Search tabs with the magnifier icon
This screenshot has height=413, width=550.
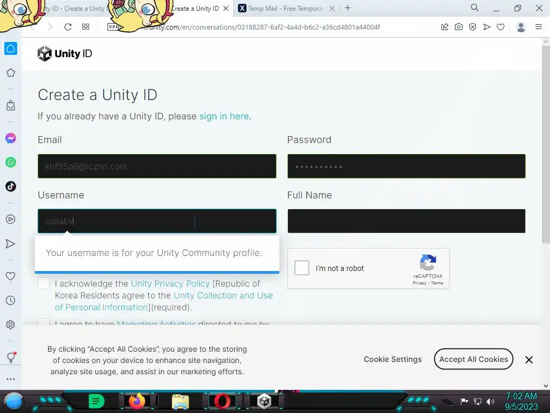pyautogui.click(x=475, y=8)
